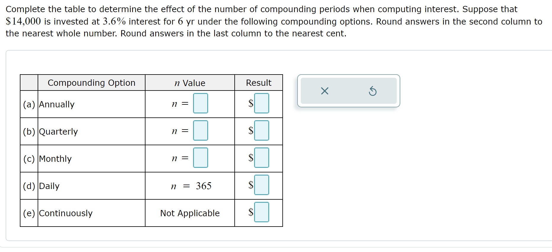The image size is (552, 252).
Task: Click the Result dollar box for Quarterly
Action: coord(261,130)
